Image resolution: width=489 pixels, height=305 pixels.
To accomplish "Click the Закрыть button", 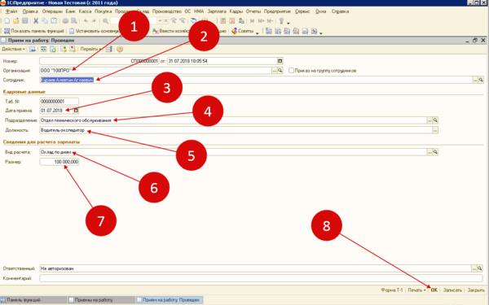I will point(476,290).
